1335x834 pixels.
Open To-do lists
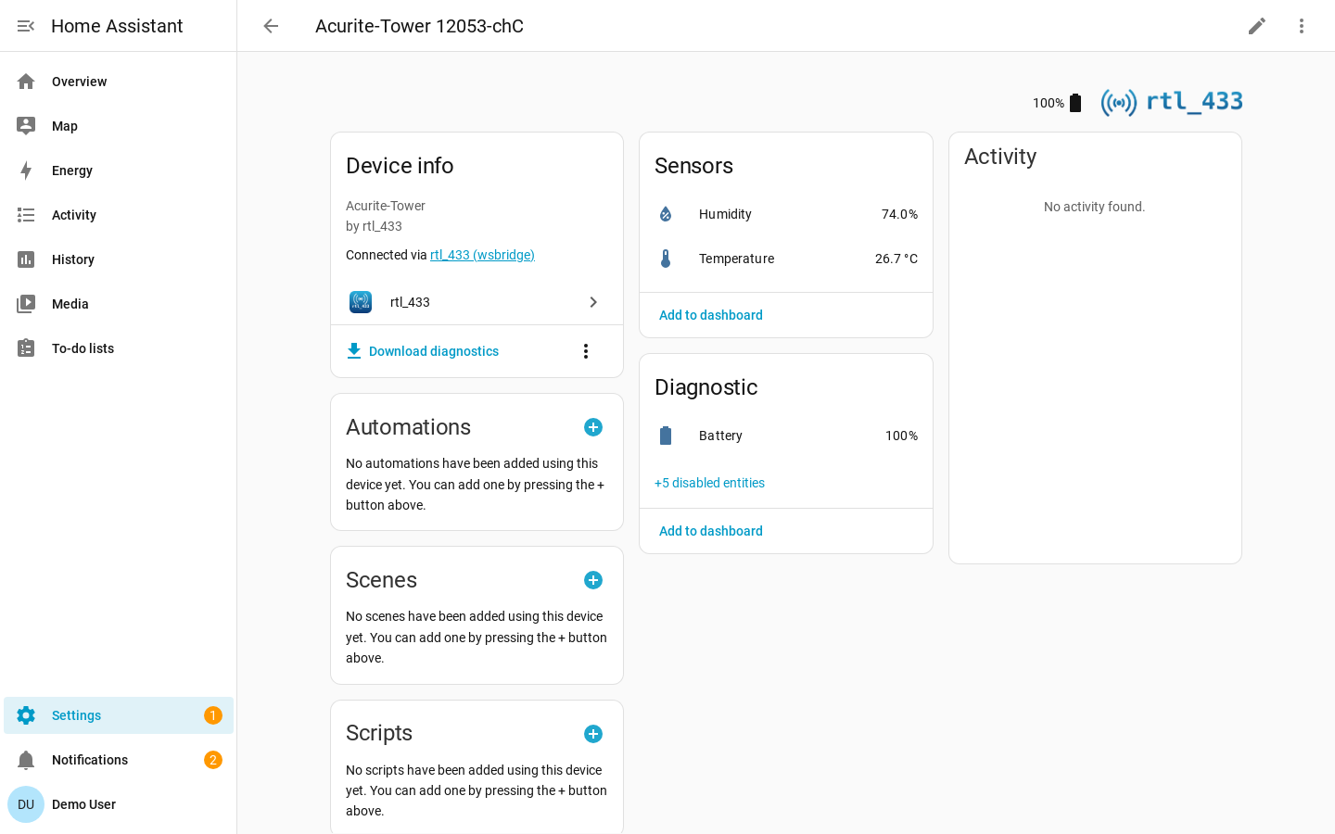click(119, 348)
